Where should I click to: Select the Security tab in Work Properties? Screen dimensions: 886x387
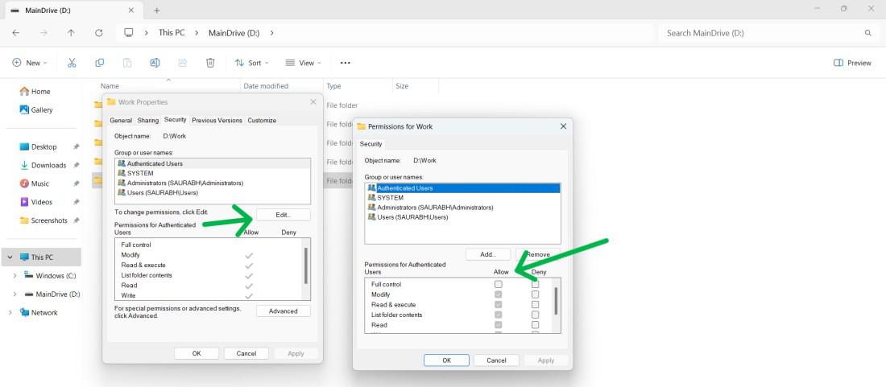point(175,120)
